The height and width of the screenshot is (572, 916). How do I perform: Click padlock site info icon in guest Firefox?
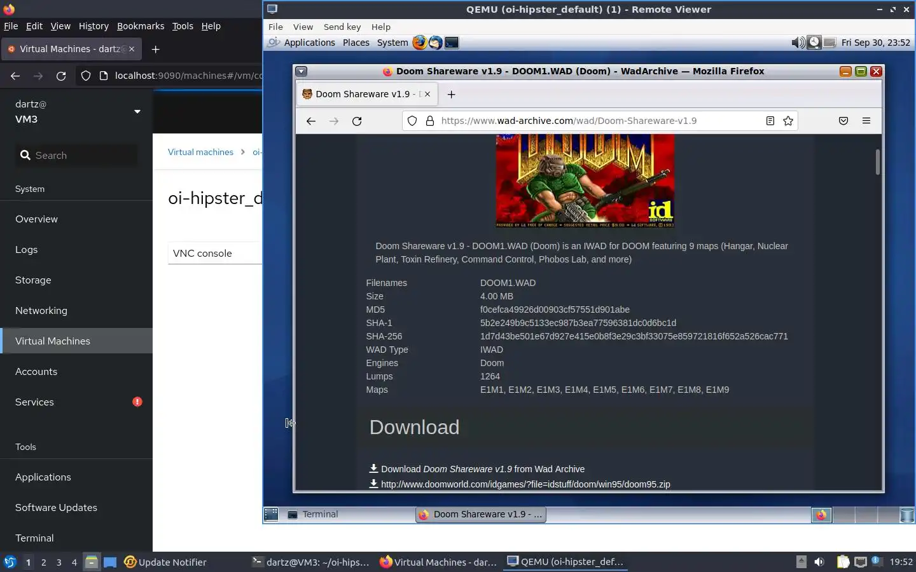click(x=430, y=121)
